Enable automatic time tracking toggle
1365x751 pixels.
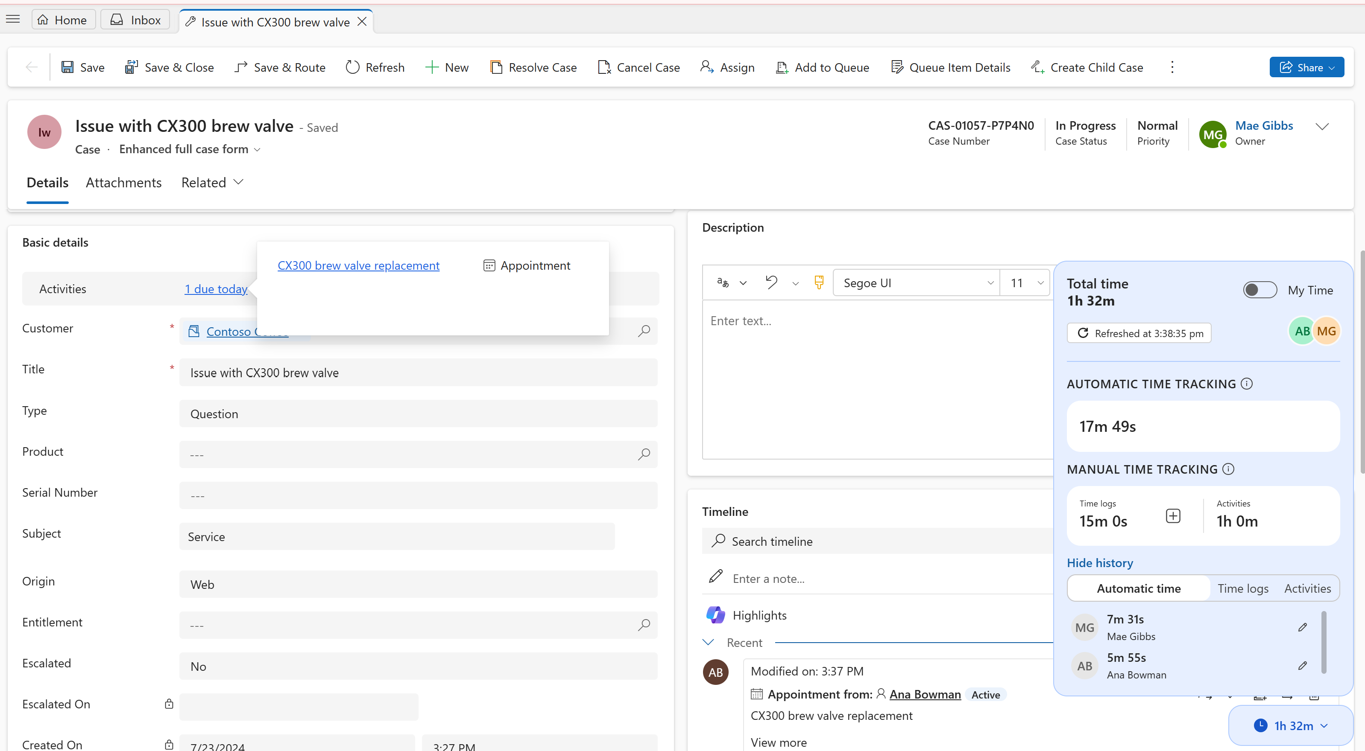[x=1260, y=289]
